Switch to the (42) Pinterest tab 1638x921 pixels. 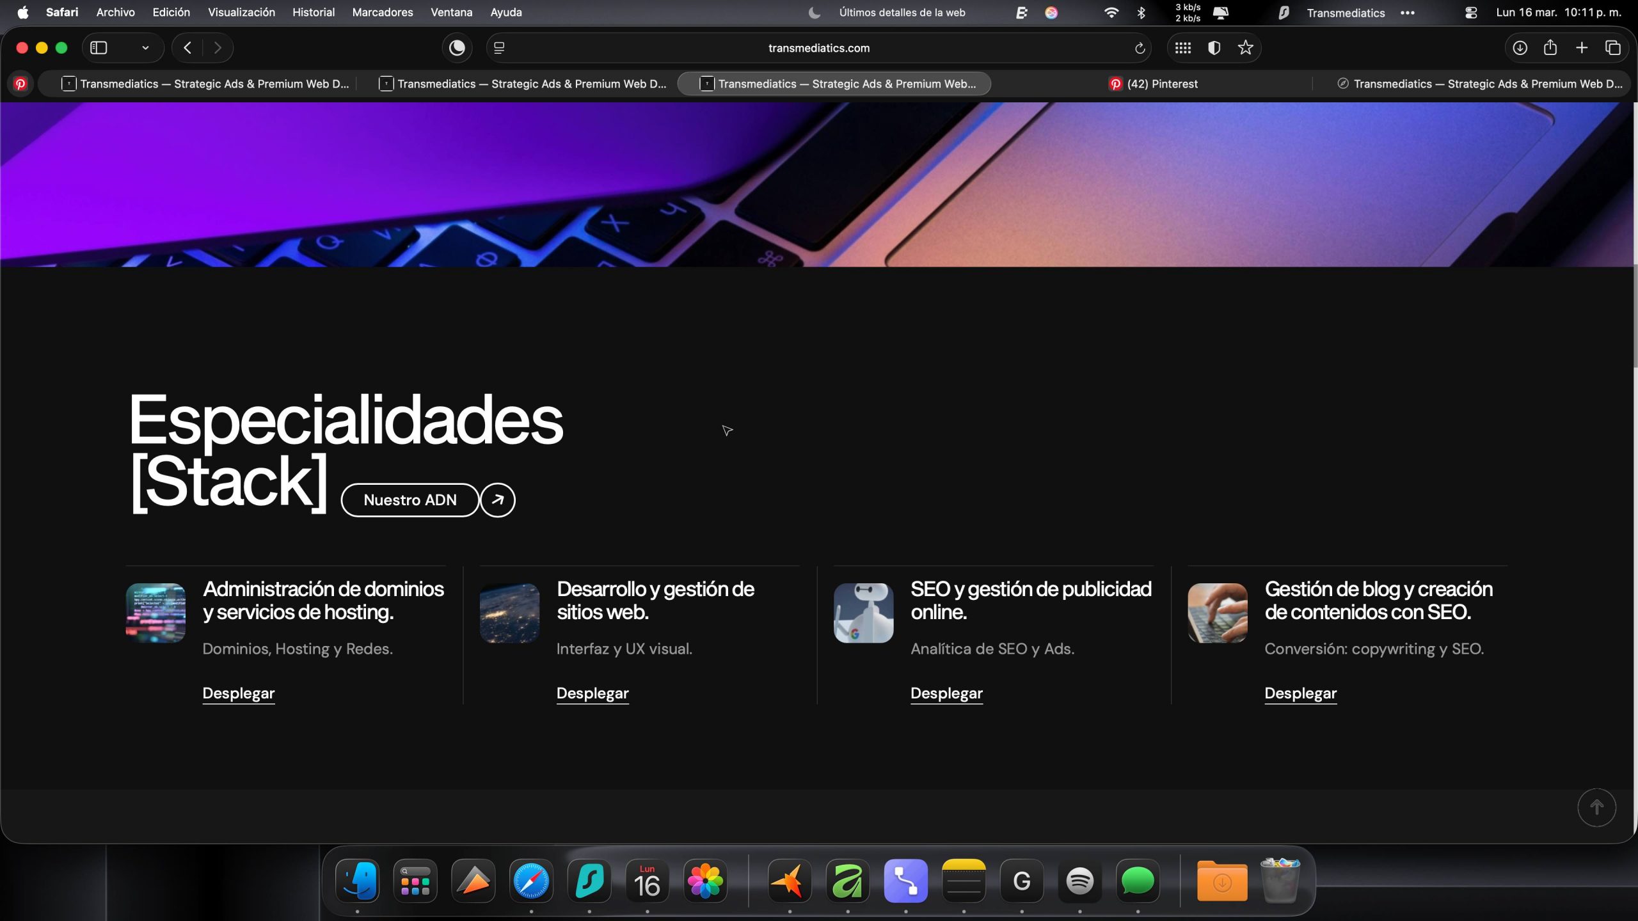[x=1153, y=84]
